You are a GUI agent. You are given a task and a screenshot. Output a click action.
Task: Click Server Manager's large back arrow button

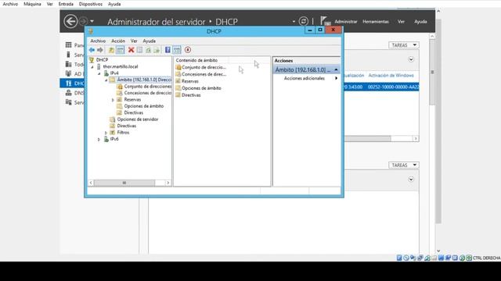click(70, 22)
